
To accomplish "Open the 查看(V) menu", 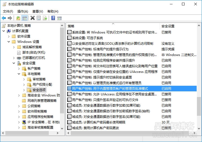I will coord(38,11).
